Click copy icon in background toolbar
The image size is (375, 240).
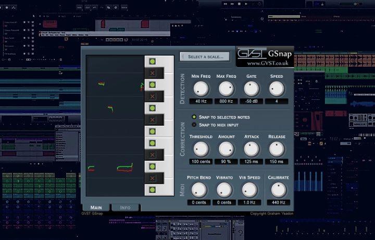point(108,7)
